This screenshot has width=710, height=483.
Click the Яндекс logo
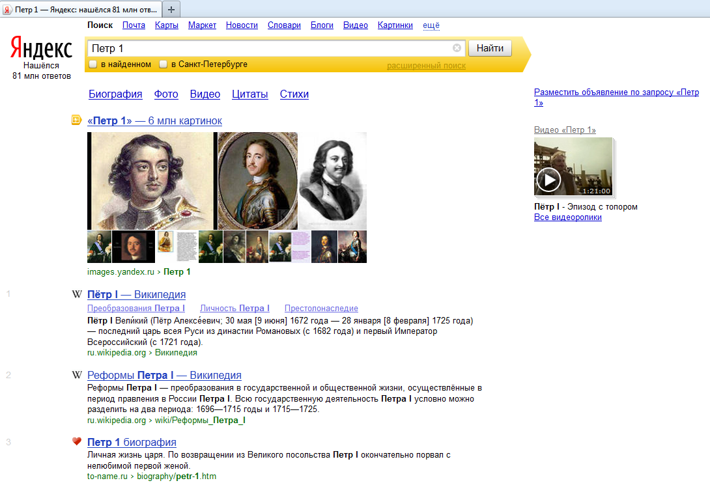(x=41, y=48)
